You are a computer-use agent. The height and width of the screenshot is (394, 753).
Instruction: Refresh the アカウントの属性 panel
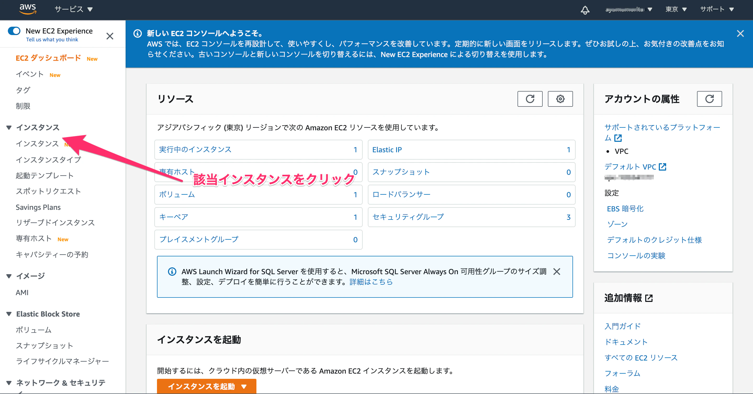pos(709,99)
